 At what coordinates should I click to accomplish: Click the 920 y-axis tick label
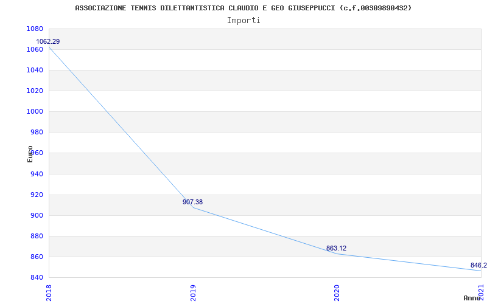(37, 195)
